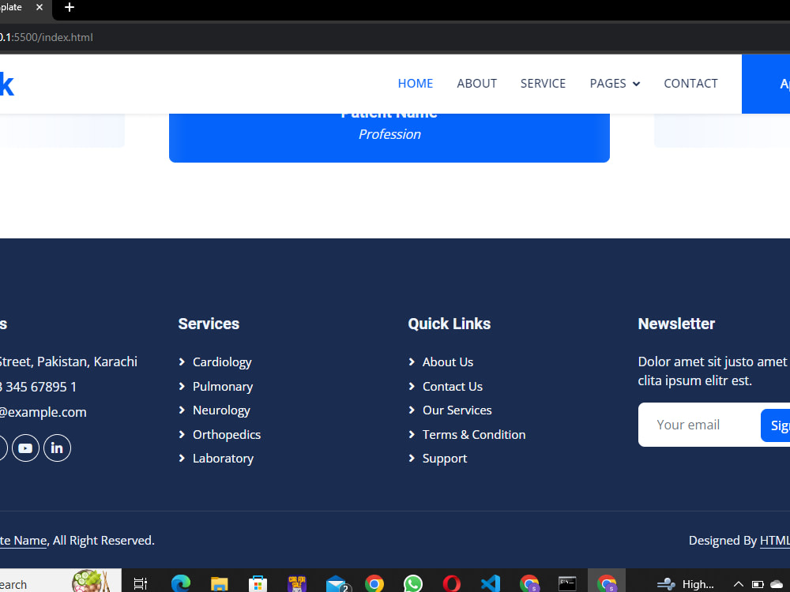Open the Laboratory service link
Viewport: 790px width, 592px height.
click(223, 459)
